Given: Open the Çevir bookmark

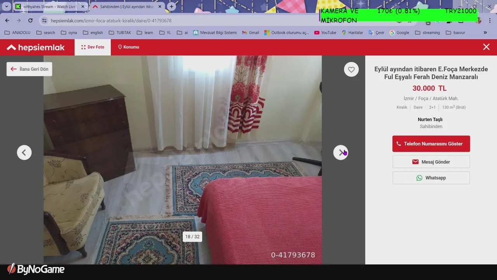Looking at the screenshot, I should pyautogui.click(x=376, y=33).
